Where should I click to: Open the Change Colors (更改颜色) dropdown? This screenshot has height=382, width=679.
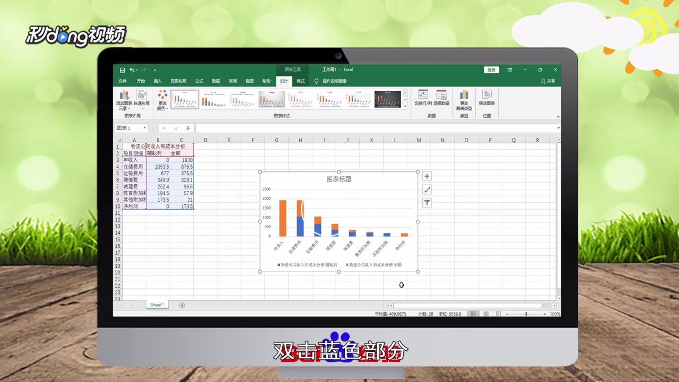[162, 100]
